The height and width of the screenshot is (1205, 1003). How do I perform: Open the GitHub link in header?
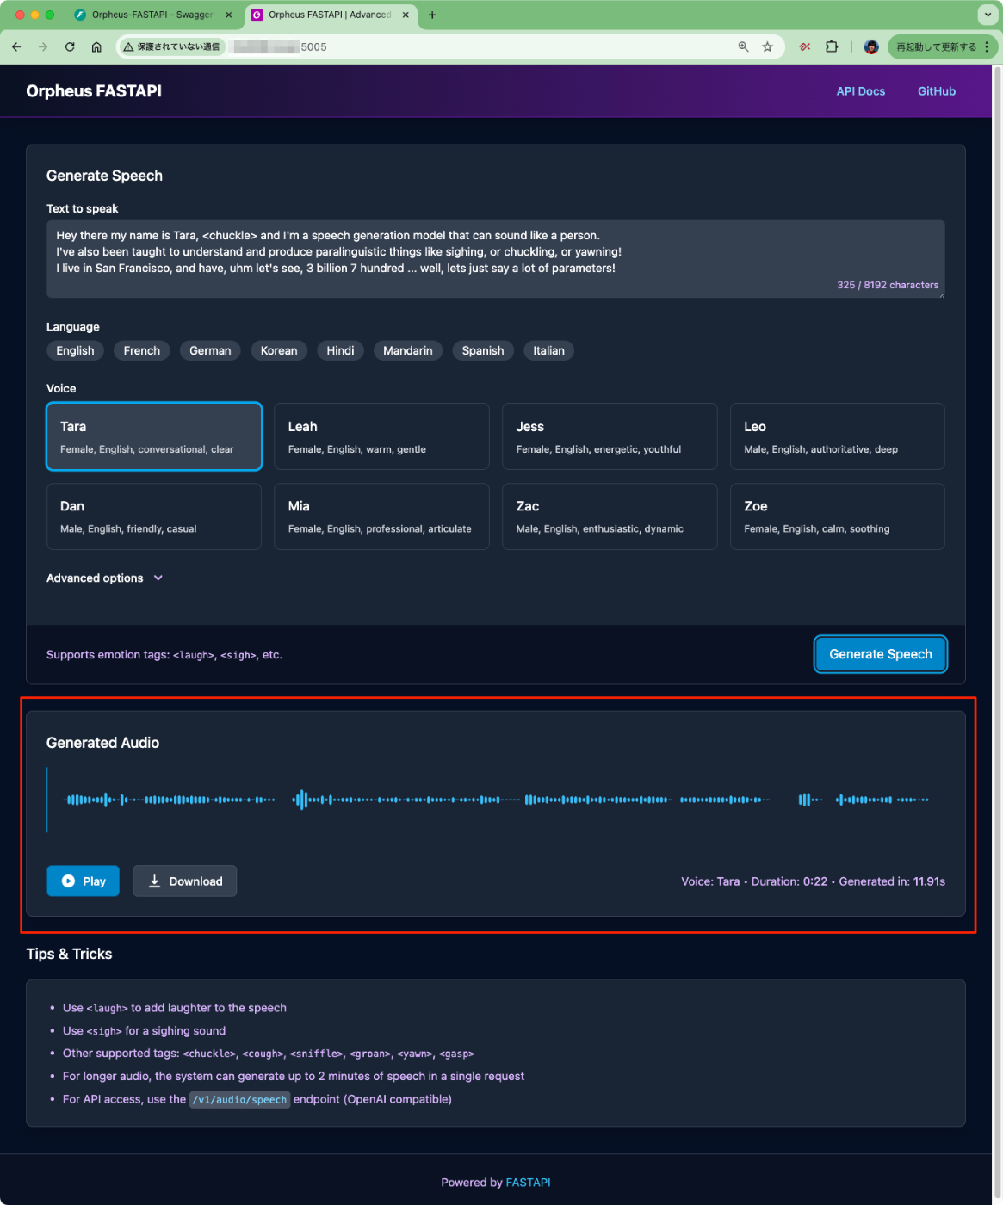(937, 91)
